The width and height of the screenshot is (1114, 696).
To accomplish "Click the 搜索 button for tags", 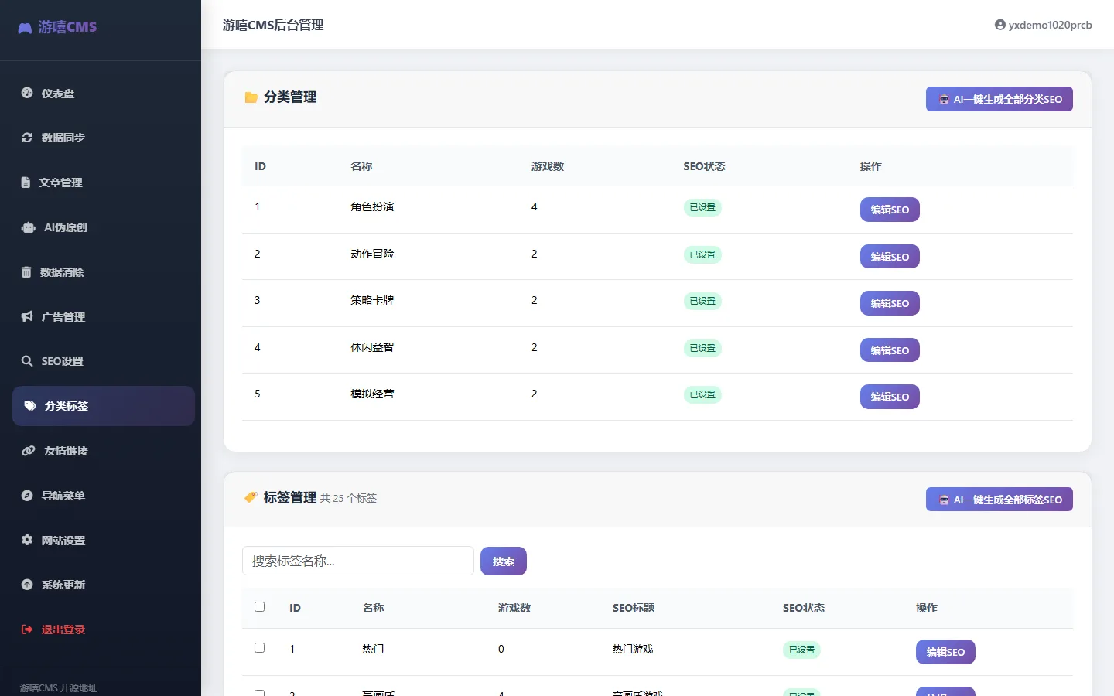I will [x=504, y=561].
